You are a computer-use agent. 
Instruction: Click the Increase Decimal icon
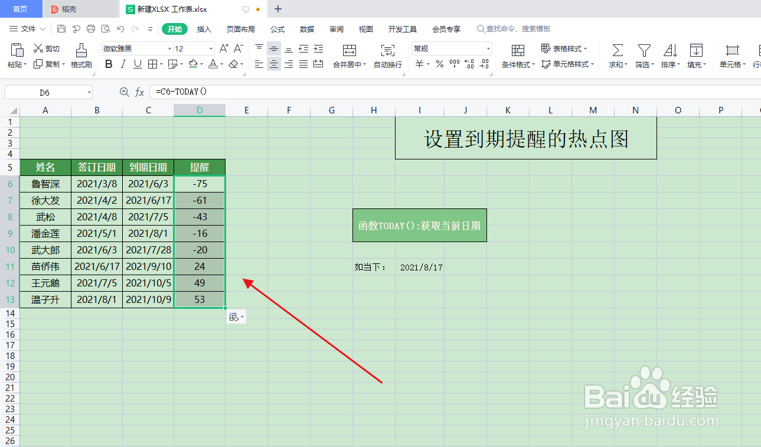(x=469, y=64)
